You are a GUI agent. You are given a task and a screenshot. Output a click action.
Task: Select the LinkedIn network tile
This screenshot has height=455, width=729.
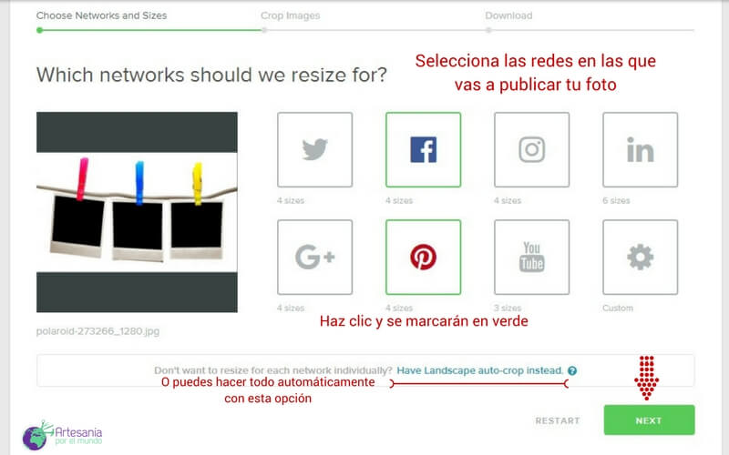pos(640,150)
